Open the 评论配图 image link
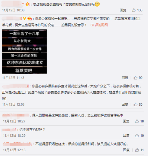 101,25
